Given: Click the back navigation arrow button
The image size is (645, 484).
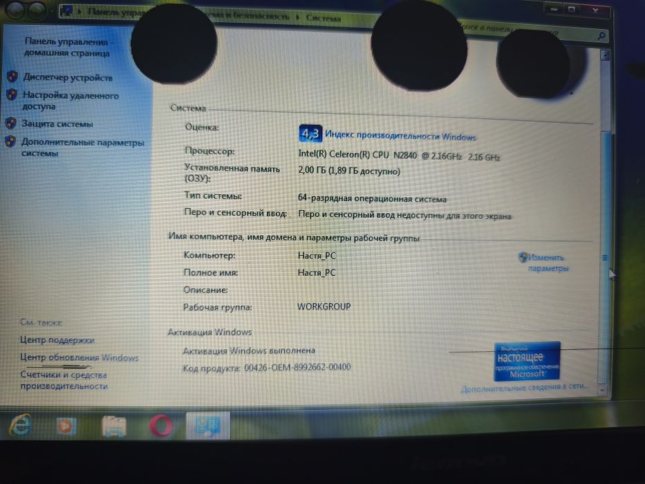Looking at the screenshot, I should [17, 10].
